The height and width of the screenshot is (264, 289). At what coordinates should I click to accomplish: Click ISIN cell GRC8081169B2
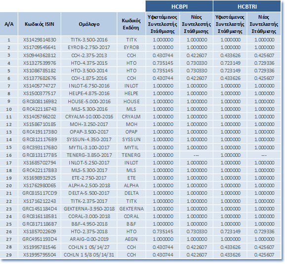[40, 101]
